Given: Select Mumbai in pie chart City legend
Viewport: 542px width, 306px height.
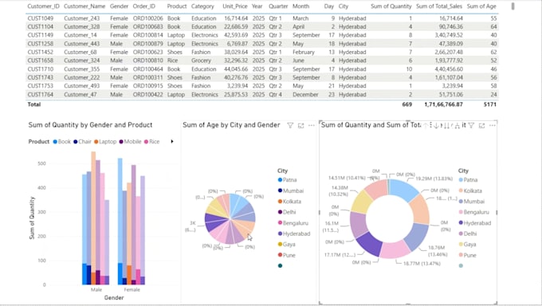Looking at the screenshot, I should coord(290,190).
